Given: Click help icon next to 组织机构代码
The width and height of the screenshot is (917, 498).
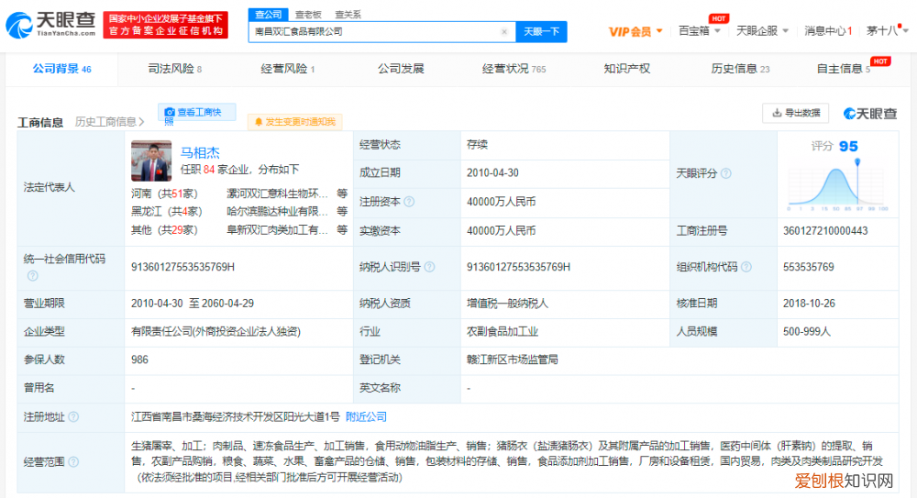Looking at the screenshot, I should coord(746,267).
